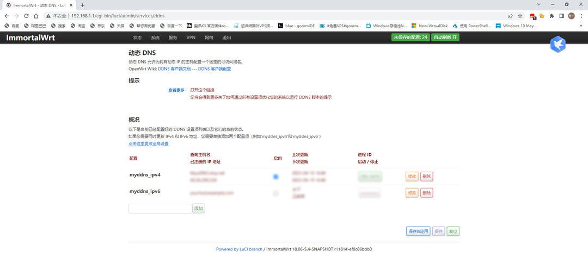This screenshot has height=276, width=588.
Task: Reload the page with the refresh icon
Action: click(x=26, y=16)
